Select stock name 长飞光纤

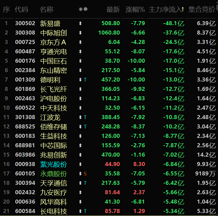point(54,89)
